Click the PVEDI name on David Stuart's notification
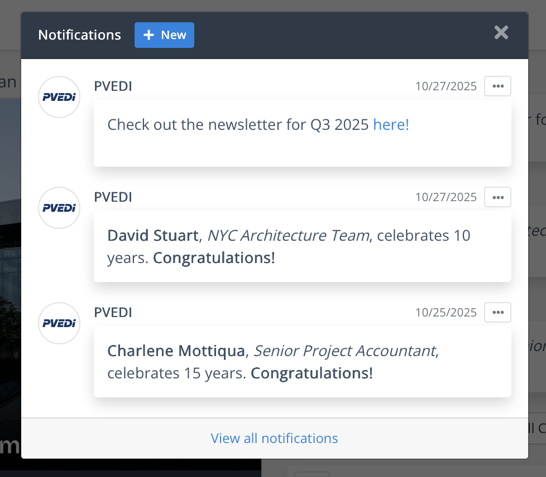This screenshot has width=546, height=477. (x=113, y=197)
